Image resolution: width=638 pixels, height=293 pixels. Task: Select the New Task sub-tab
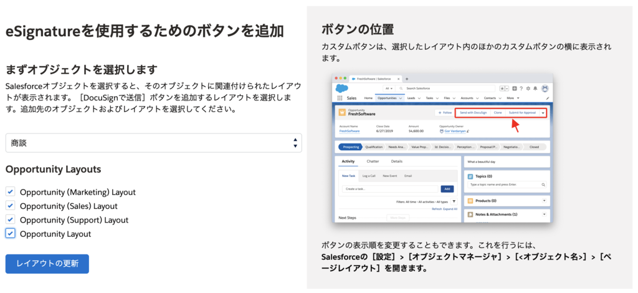(349, 176)
